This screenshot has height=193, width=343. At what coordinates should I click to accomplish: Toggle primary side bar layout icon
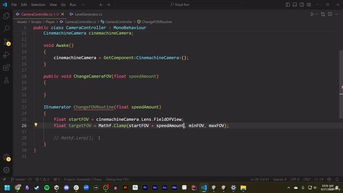288,5
